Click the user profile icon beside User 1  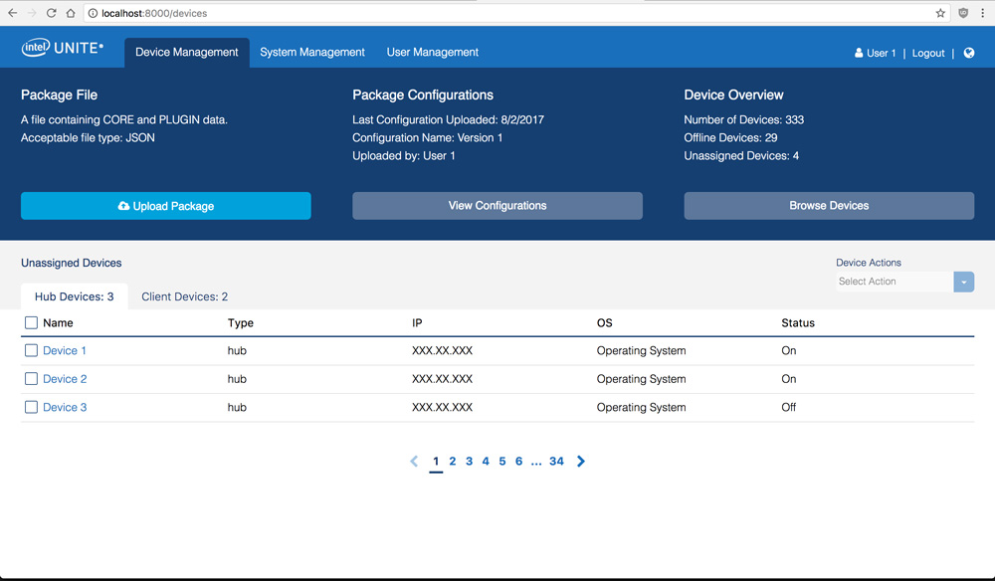pos(859,53)
